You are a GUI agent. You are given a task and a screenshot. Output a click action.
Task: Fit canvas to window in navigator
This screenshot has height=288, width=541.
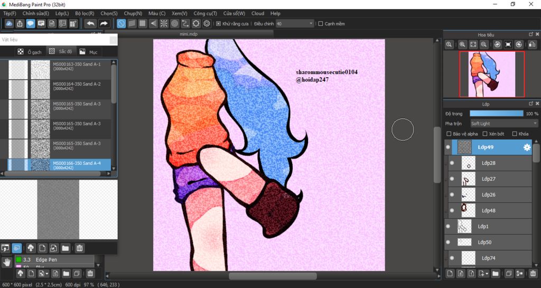coord(473,44)
